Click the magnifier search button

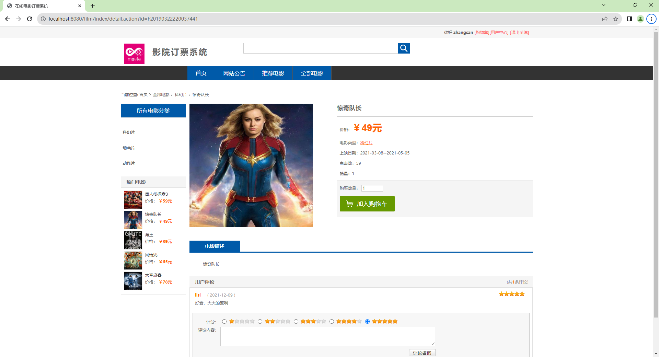pyautogui.click(x=404, y=48)
